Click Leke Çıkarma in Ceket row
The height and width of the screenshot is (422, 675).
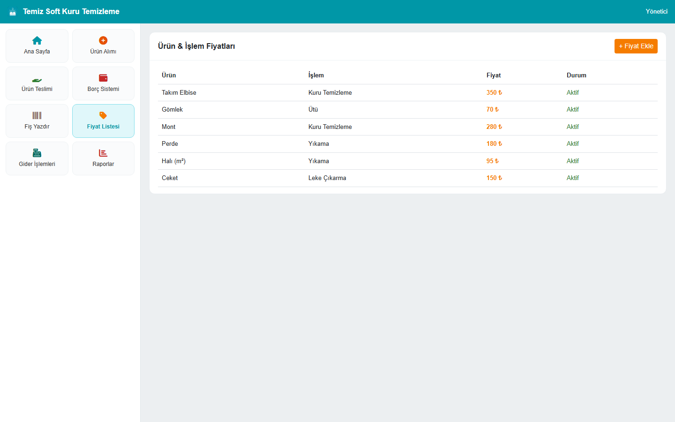[327, 178]
